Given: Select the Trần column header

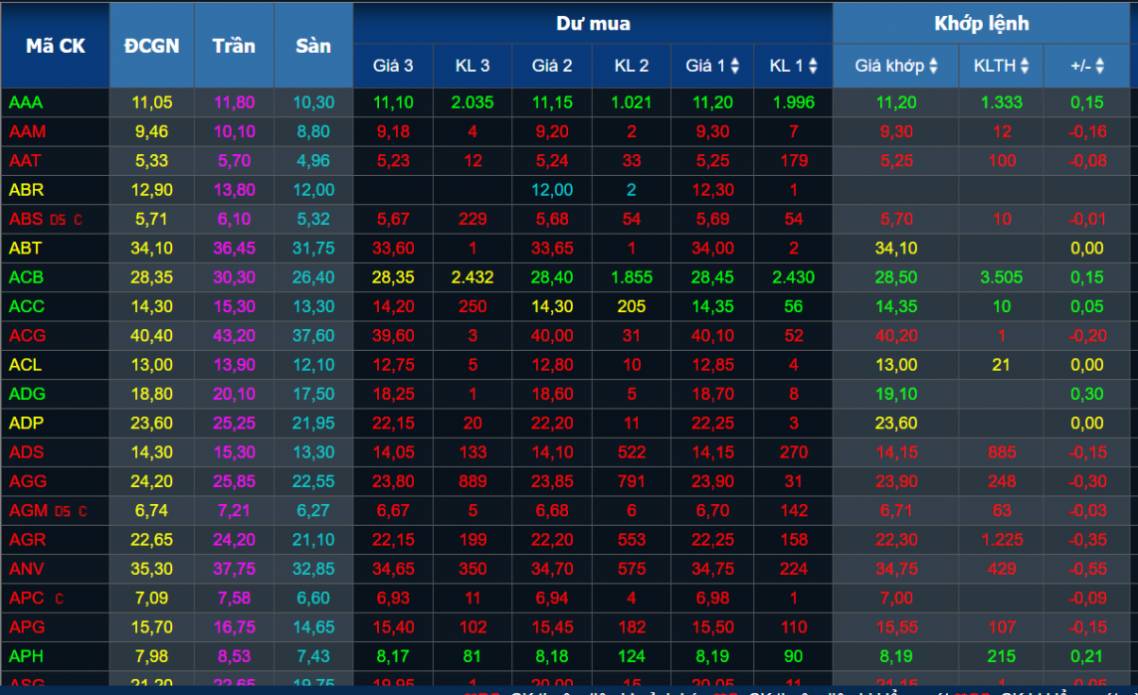Looking at the screenshot, I should pyautogui.click(x=234, y=46).
